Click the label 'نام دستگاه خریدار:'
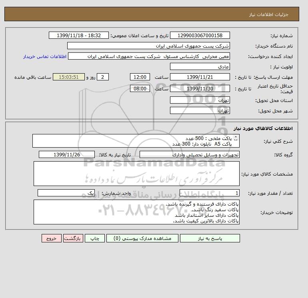The height and width of the screenshot is (298, 308). (x=274, y=46)
